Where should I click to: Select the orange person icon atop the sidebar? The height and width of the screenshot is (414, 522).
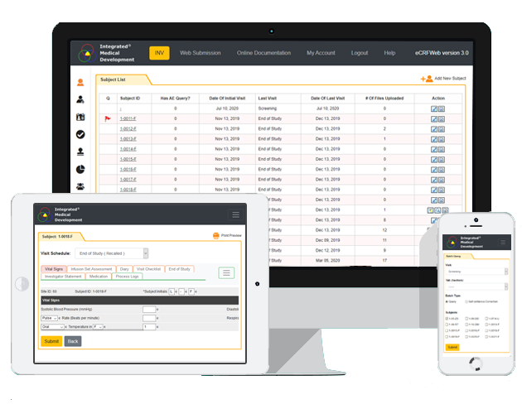80,82
